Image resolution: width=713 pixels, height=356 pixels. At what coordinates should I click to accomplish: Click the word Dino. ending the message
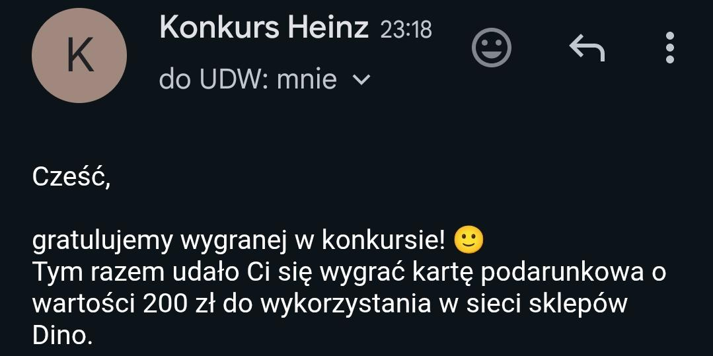point(62,335)
